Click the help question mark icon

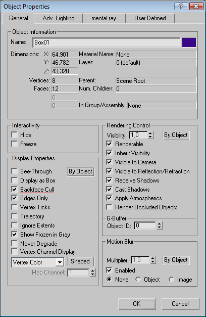click(x=181, y=6)
